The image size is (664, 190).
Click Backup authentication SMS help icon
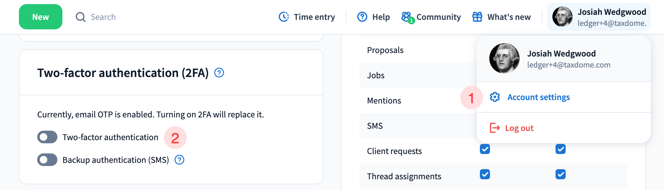(x=179, y=160)
